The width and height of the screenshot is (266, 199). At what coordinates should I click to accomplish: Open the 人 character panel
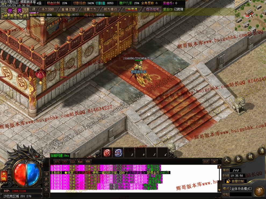(x=227, y=160)
